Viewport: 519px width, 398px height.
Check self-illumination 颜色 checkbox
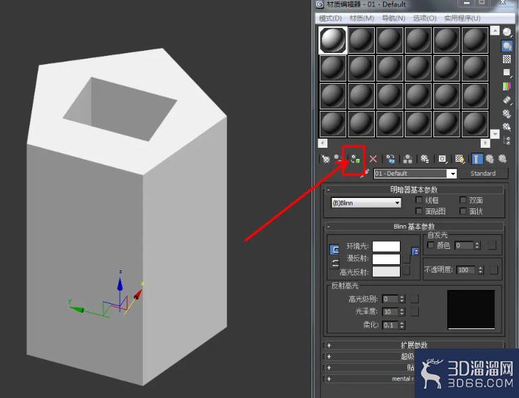(431, 245)
